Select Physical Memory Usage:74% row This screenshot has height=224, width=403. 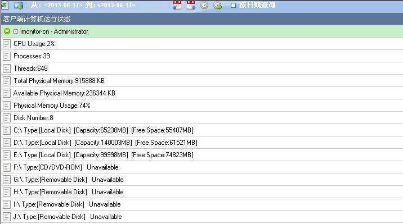pyautogui.click(x=202, y=106)
